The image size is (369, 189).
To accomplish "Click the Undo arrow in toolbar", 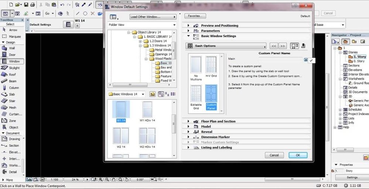I will [62, 4].
